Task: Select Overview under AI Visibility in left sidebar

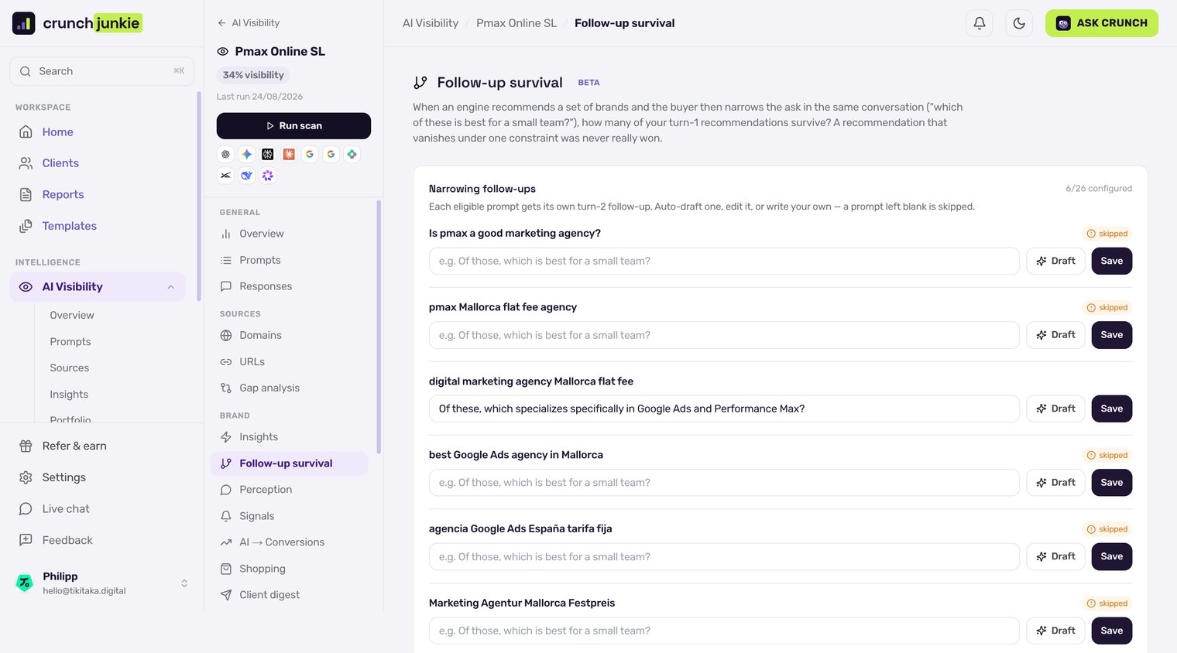Action: (x=72, y=315)
